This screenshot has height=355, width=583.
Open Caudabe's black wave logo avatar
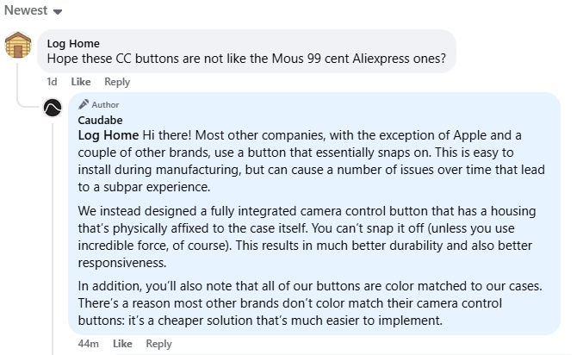(x=53, y=108)
